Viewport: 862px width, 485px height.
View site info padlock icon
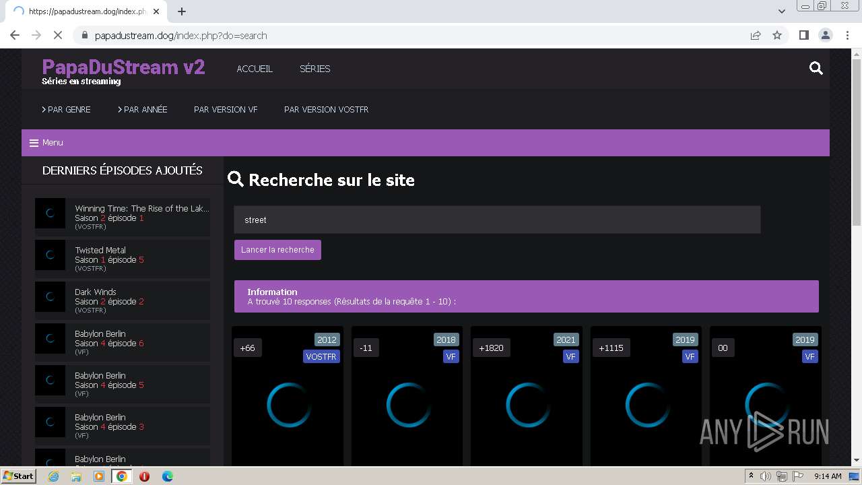(x=85, y=35)
